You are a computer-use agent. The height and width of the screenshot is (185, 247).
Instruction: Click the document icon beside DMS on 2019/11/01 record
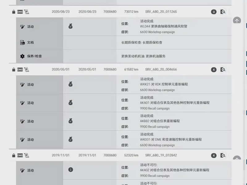[27, 155]
